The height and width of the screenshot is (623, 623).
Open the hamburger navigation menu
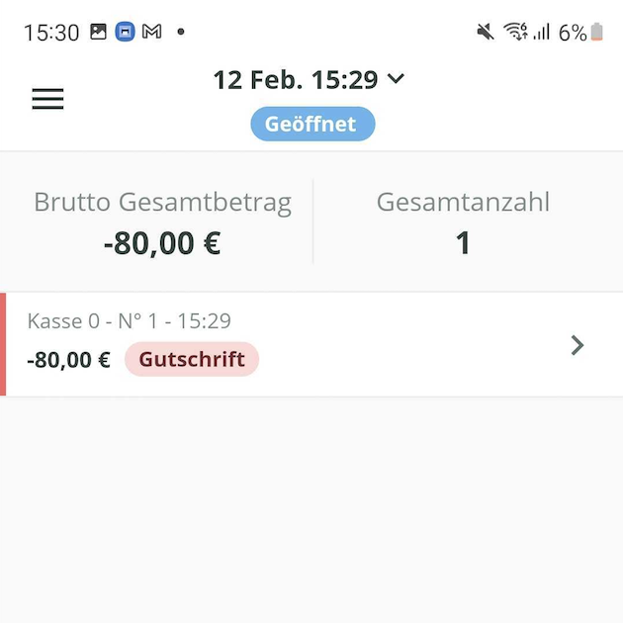click(47, 99)
